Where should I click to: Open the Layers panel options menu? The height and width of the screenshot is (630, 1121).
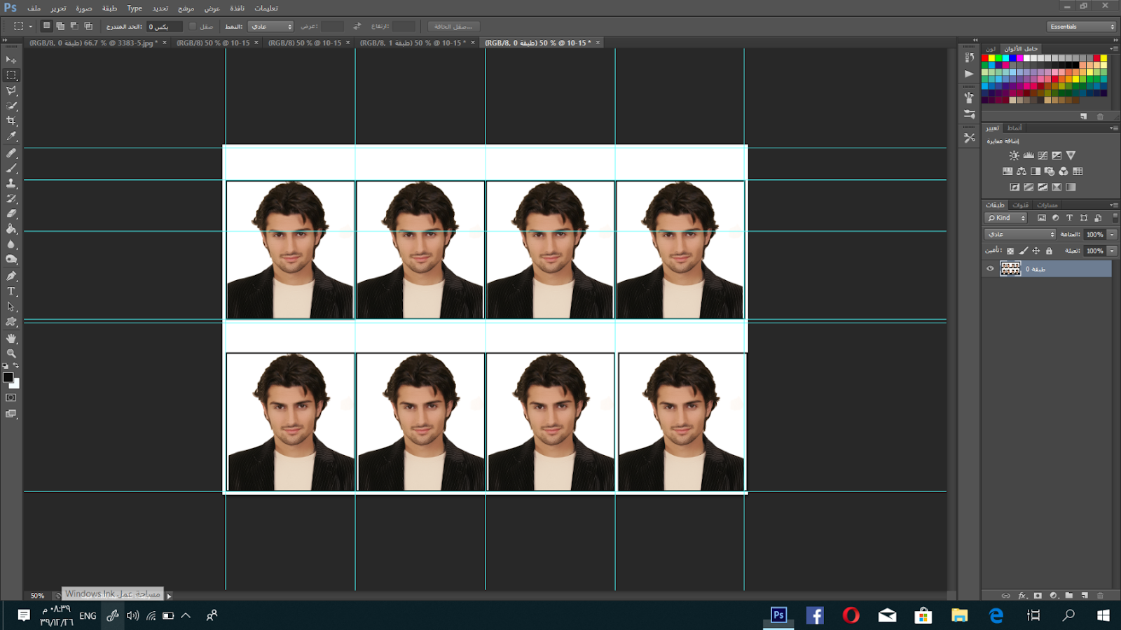pos(1114,205)
